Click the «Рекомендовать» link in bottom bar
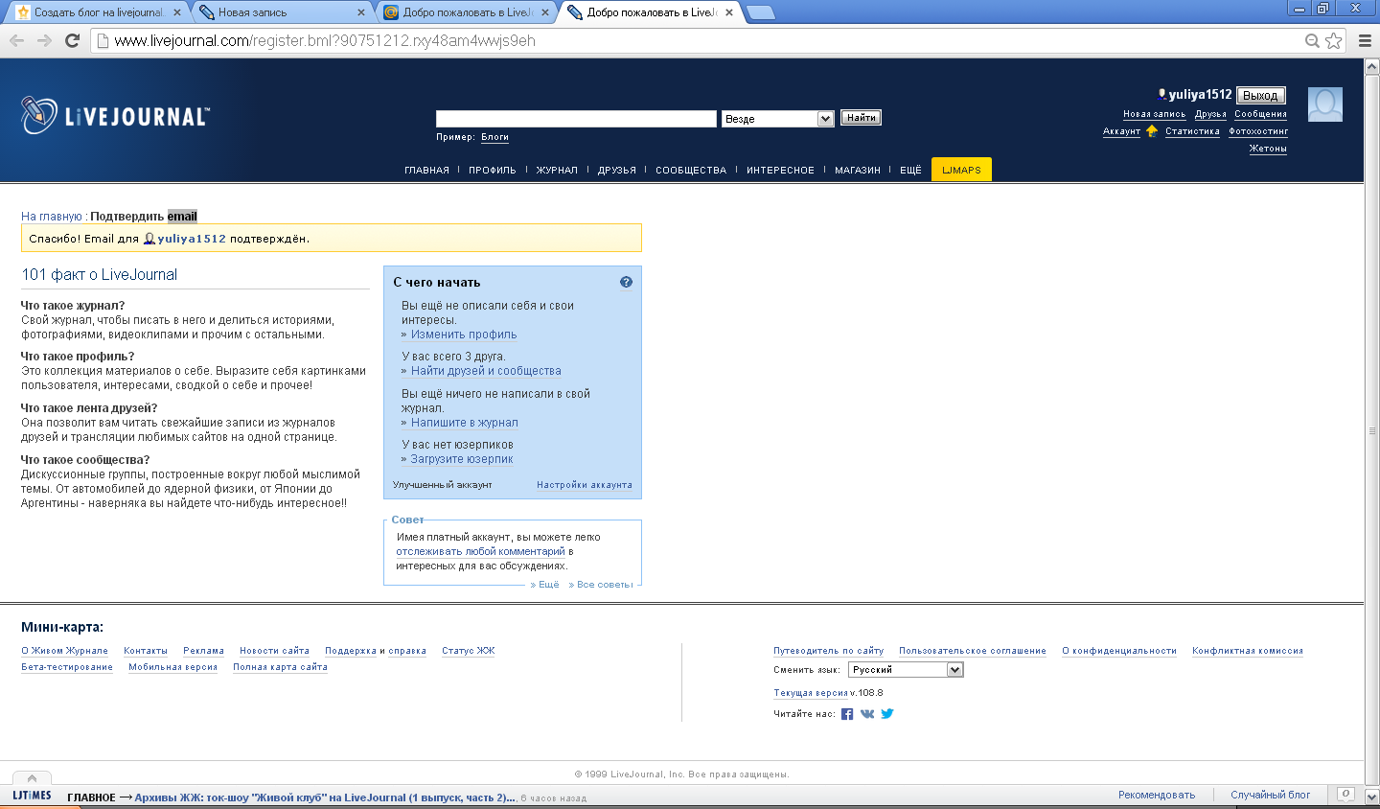 pyautogui.click(x=1157, y=795)
